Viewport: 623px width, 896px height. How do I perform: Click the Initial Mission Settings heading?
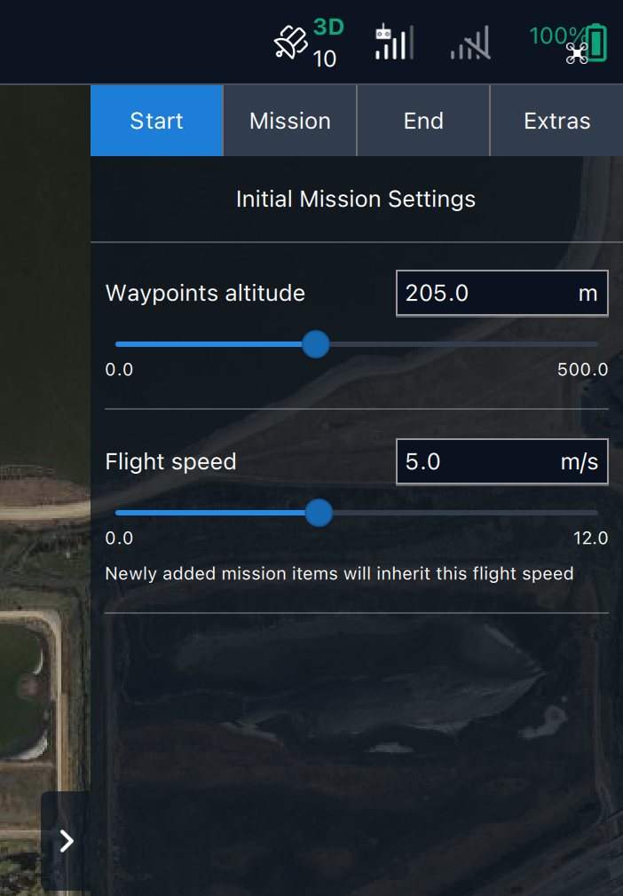click(x=356, y=199)
